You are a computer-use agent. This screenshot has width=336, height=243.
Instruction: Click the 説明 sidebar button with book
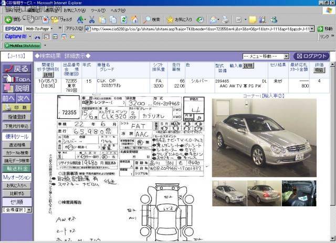[x=17, y=89]
